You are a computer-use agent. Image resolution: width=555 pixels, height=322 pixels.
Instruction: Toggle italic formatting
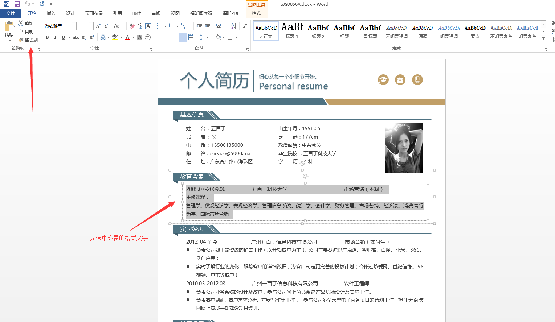click(55, 37)
